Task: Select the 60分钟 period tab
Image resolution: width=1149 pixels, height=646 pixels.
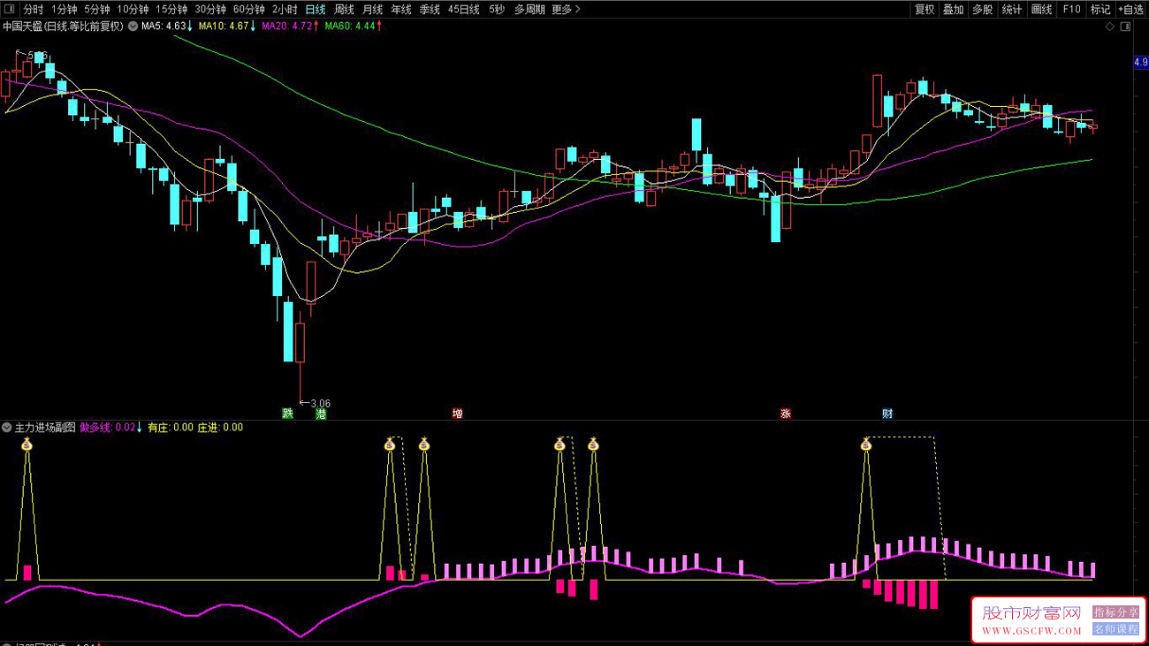Action: pos(248,10)
